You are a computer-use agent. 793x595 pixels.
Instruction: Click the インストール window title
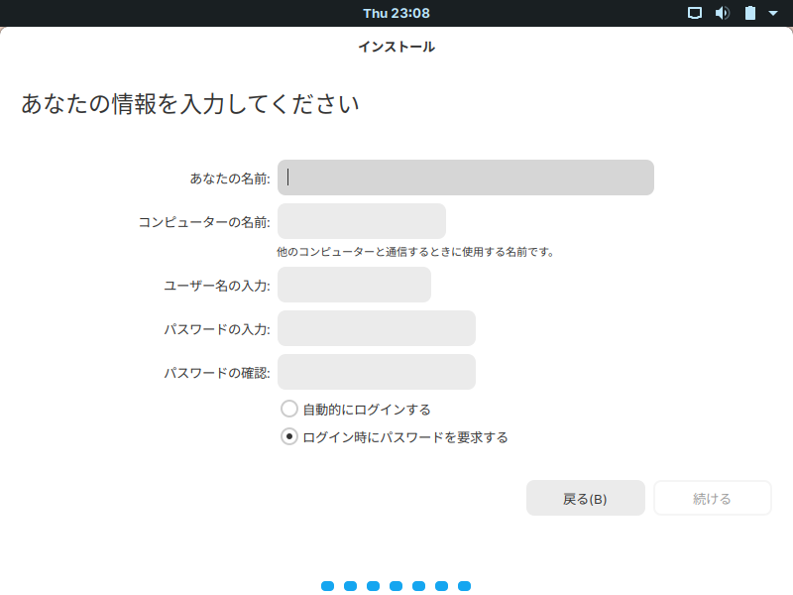coord(396,47)
